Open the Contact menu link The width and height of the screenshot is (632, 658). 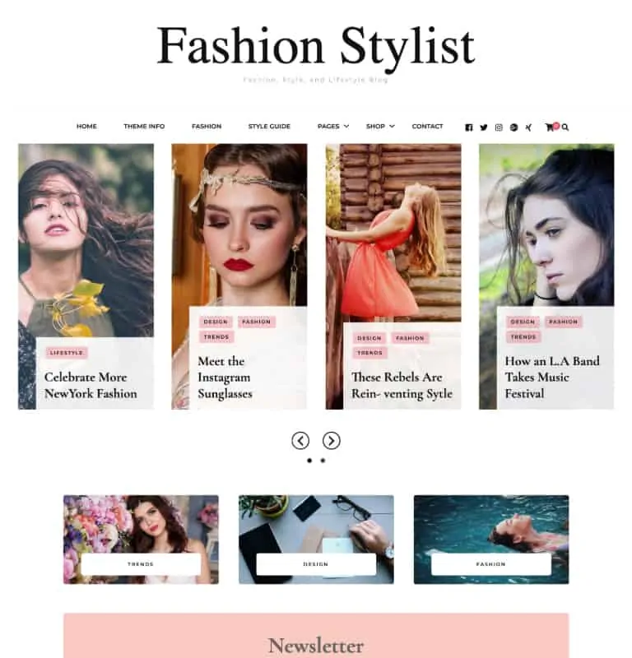(427, 127)
